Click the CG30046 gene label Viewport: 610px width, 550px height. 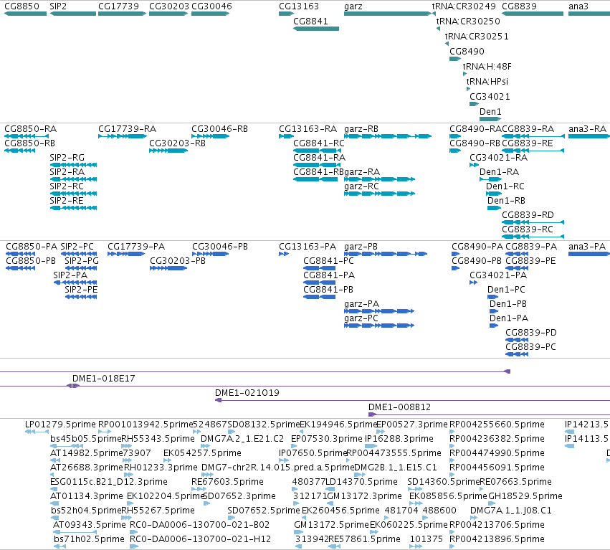click(211, 6)
